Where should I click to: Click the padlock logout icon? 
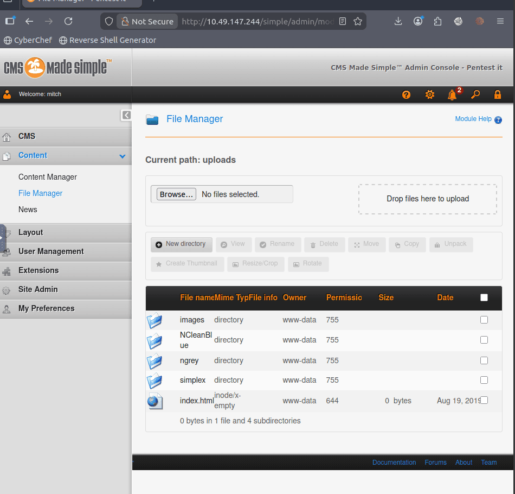[498, 94]
